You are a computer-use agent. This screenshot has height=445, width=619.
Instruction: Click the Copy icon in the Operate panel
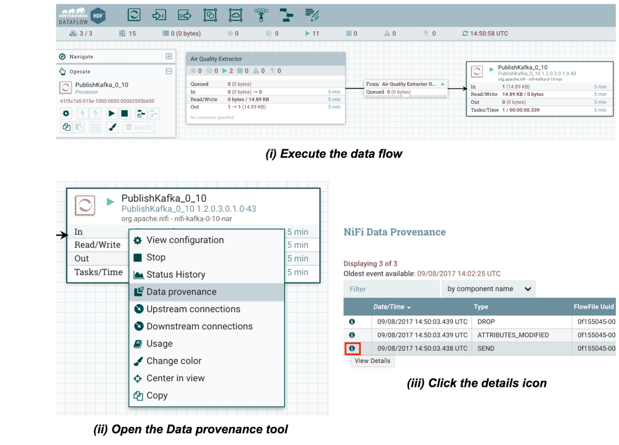tap(66, 127)
